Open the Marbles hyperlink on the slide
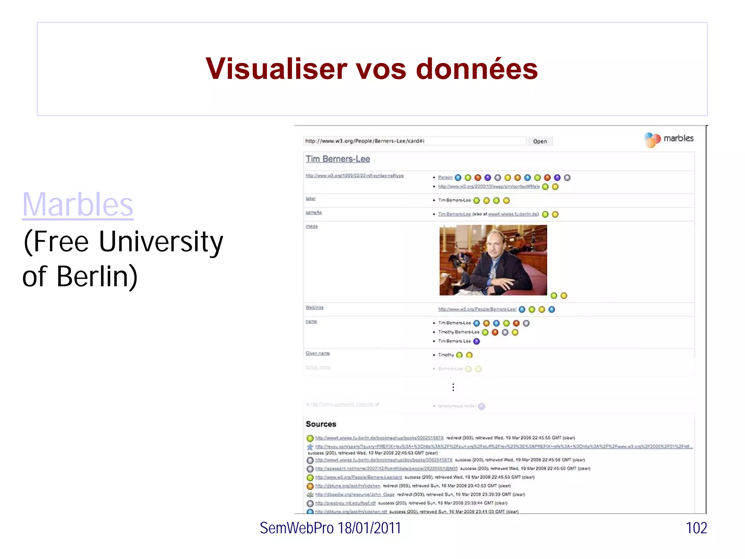The image size is (745, 559). click(x=78, y=205)
